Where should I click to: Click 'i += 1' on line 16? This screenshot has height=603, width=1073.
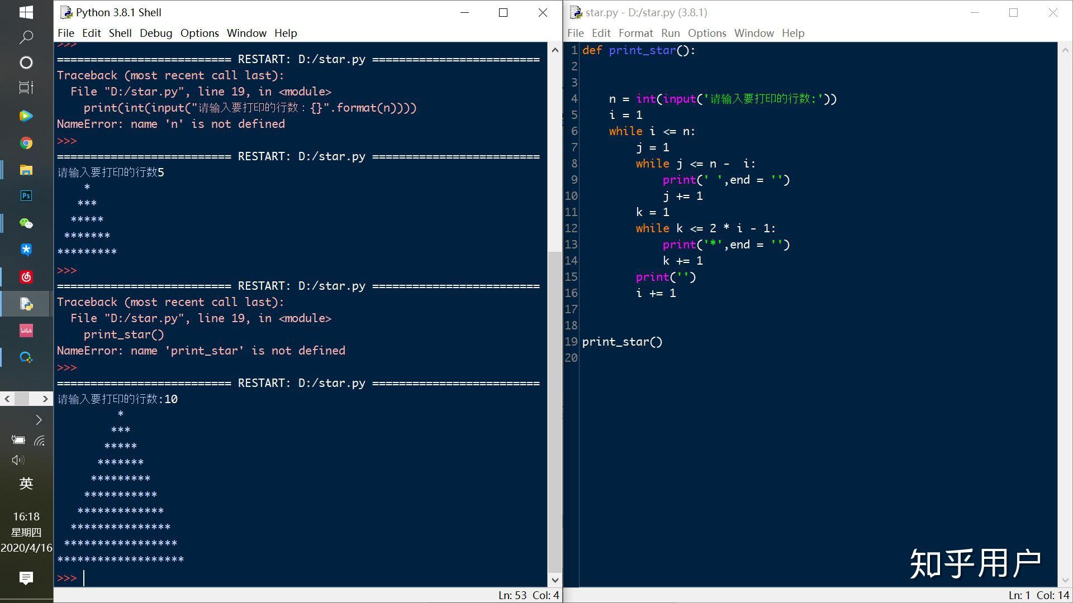(x=656, y=293)
